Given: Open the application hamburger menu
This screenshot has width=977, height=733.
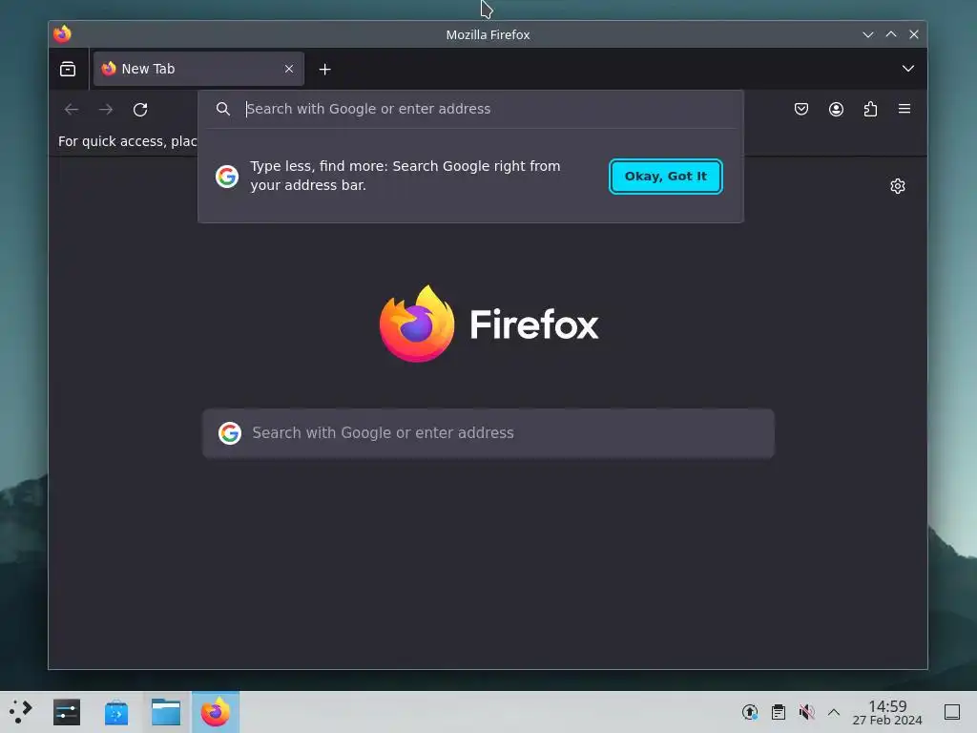Looking at the screenshot, I should click(904, 109).
